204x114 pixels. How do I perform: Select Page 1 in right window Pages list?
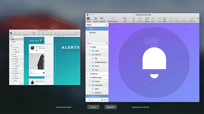[97, 29]
